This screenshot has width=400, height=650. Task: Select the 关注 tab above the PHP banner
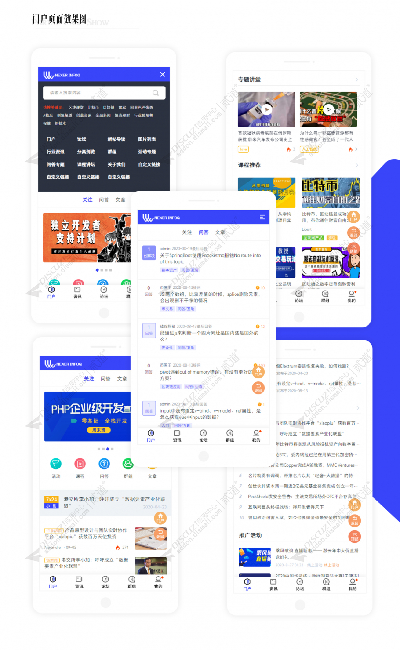[89, 378]
